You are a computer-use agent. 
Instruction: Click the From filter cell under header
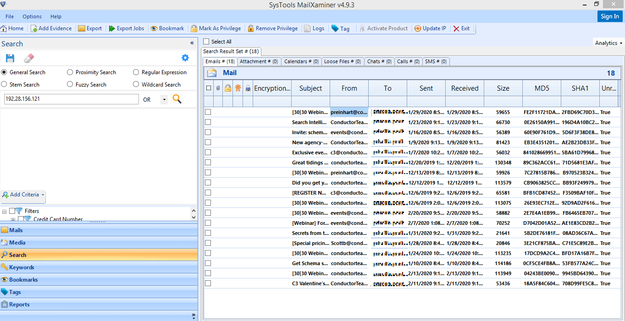click(349, 101)
